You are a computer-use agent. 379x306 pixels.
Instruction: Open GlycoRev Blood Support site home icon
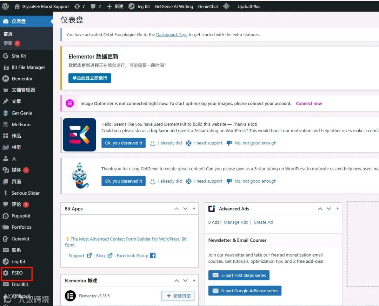pos(17,7)
